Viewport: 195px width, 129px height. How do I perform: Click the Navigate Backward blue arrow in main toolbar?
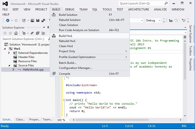pos(8,20)
